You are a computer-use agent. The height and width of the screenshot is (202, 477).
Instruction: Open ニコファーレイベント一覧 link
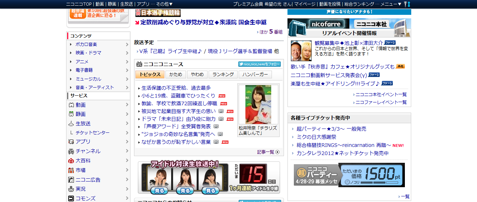pyautogui.click(x=381, y=102)
